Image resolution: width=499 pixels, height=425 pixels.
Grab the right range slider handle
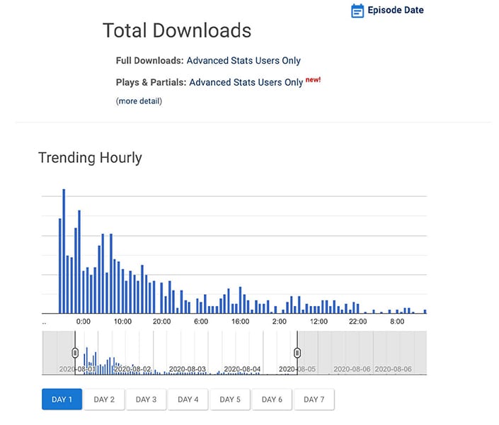pos(297,353)
